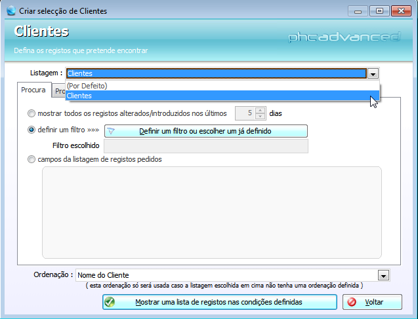Click the Ordenação field showing Nome do Cliente

[x=227, y=275]
